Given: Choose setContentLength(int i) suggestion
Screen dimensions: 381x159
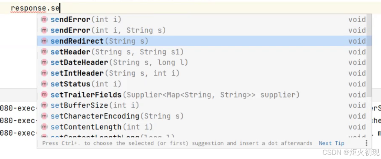Looking at the screenshot, I should 101,127.
